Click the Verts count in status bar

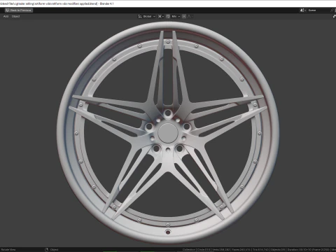click(x=220, y=250)
